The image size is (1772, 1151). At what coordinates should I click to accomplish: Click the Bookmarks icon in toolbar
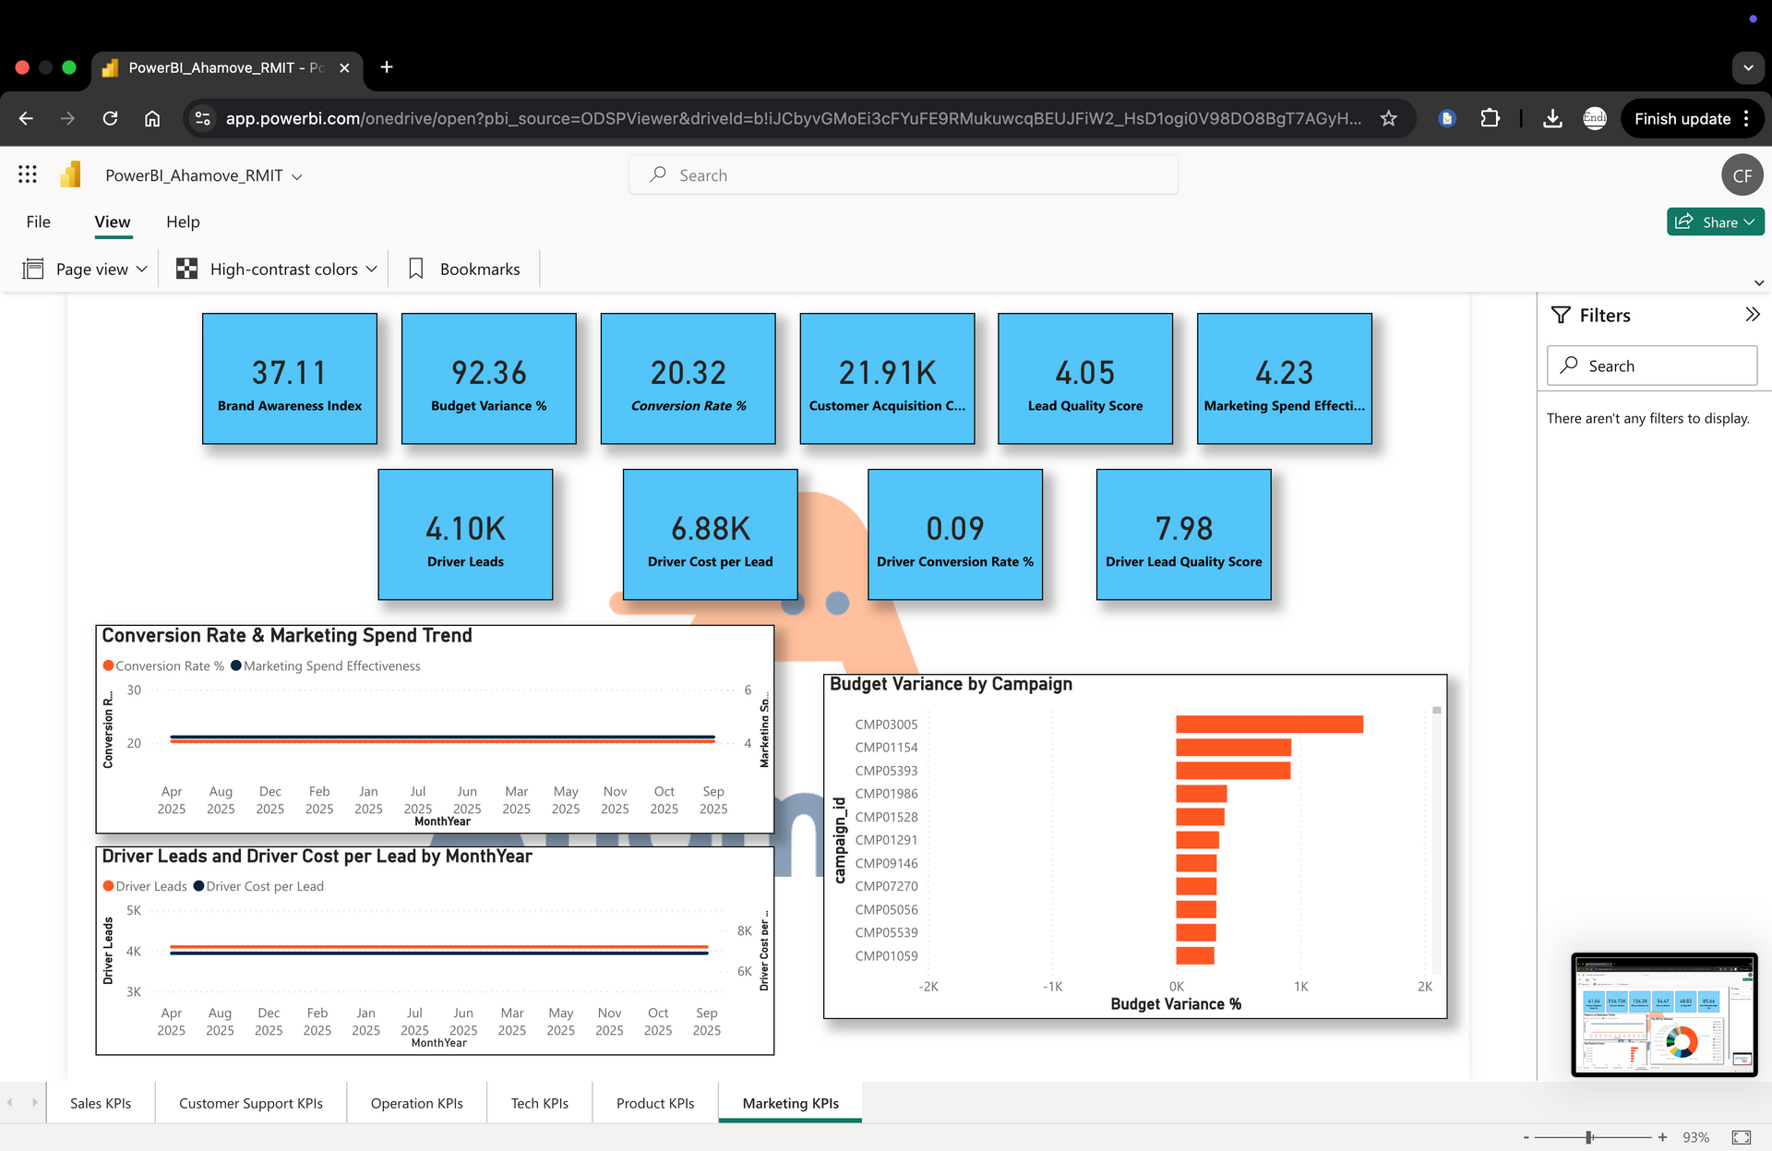(416, 269)
